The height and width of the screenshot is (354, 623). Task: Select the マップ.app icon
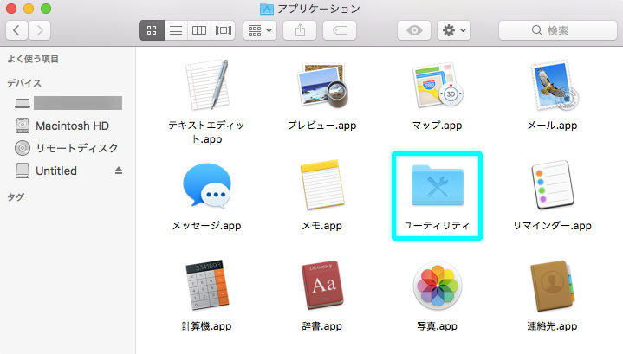(437, 86)
